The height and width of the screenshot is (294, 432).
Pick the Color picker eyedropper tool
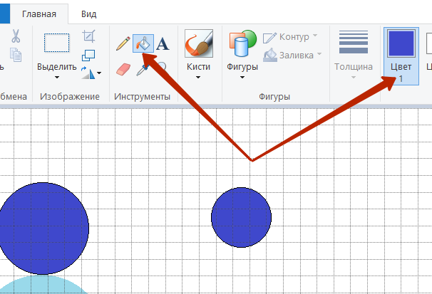[x=142, y=70]
